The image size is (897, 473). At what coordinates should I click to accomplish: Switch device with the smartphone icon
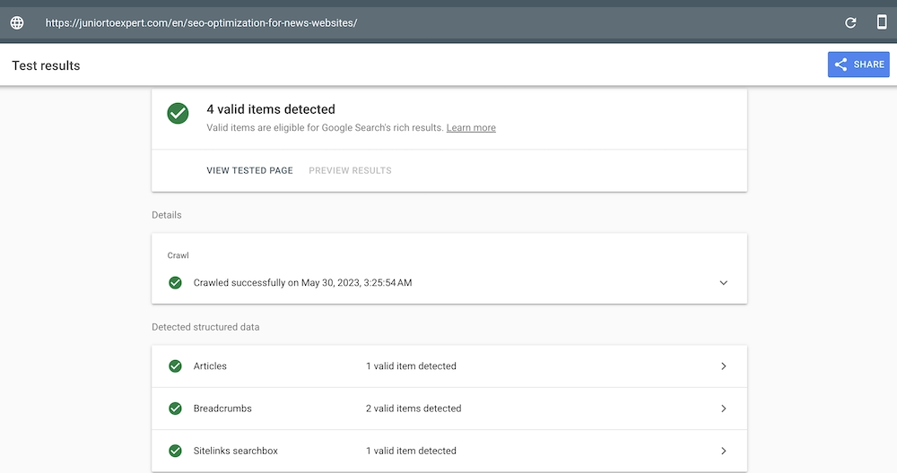(882, 22)
